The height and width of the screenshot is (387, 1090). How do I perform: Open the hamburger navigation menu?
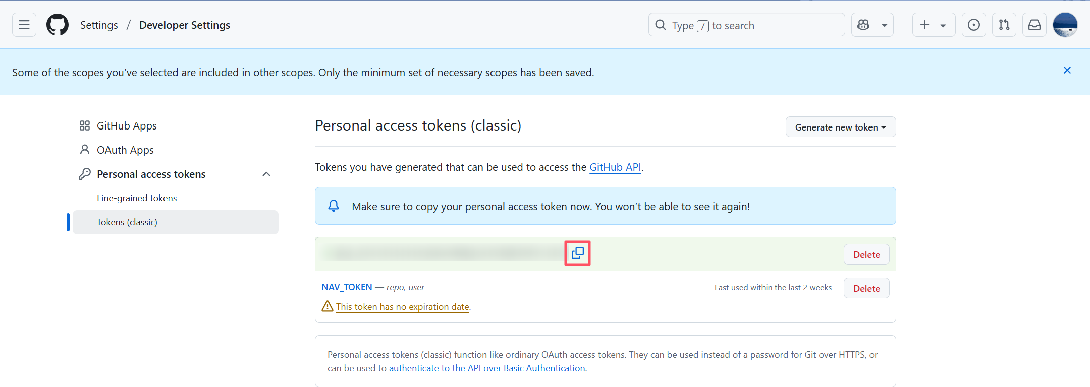coord(24,25)
